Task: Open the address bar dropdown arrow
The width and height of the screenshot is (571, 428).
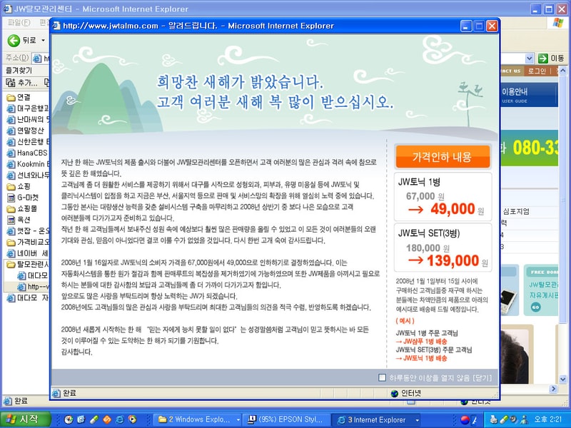Action: (530, 58)
